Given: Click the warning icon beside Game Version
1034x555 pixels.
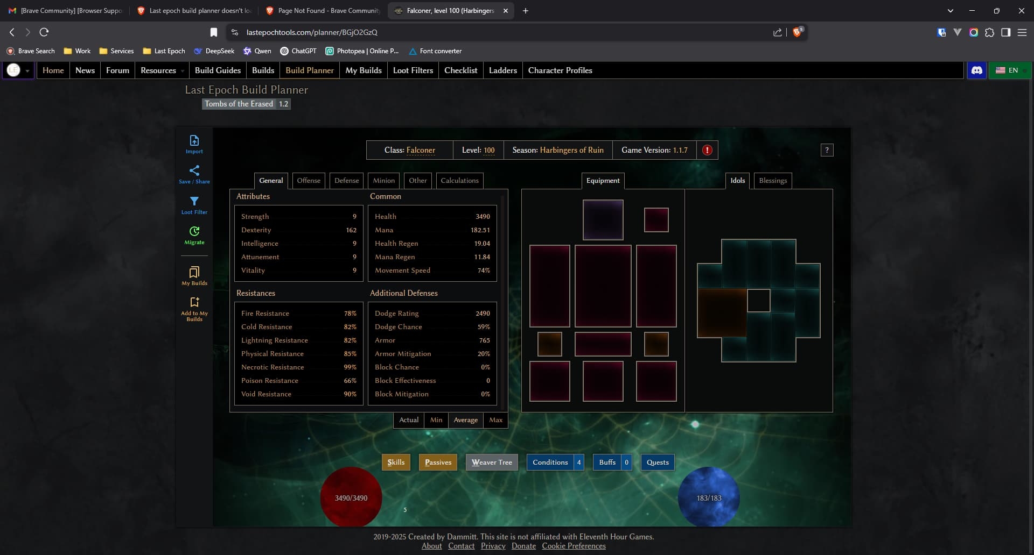Looking at the screenshot, I should pyautogui.click(x=707, y=150).
